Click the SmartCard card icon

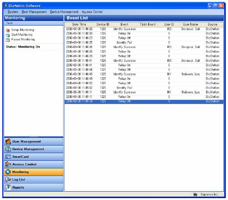click(x=8, y=157)
